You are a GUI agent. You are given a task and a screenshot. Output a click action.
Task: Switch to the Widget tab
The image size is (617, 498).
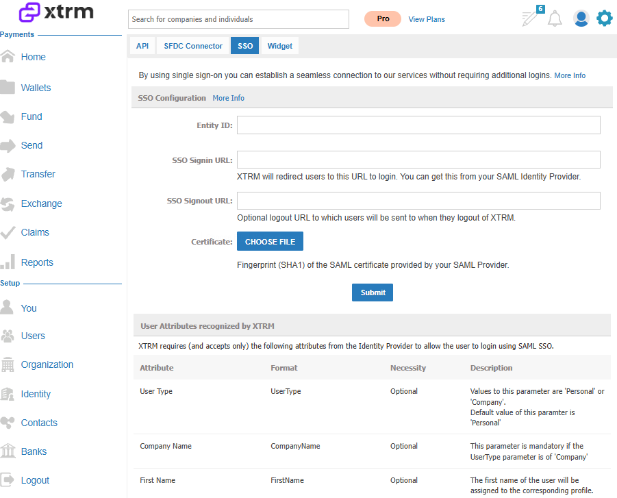click(x=280, y=46)
